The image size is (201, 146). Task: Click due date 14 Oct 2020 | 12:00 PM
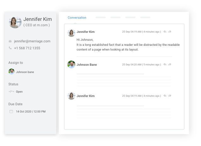31,112
